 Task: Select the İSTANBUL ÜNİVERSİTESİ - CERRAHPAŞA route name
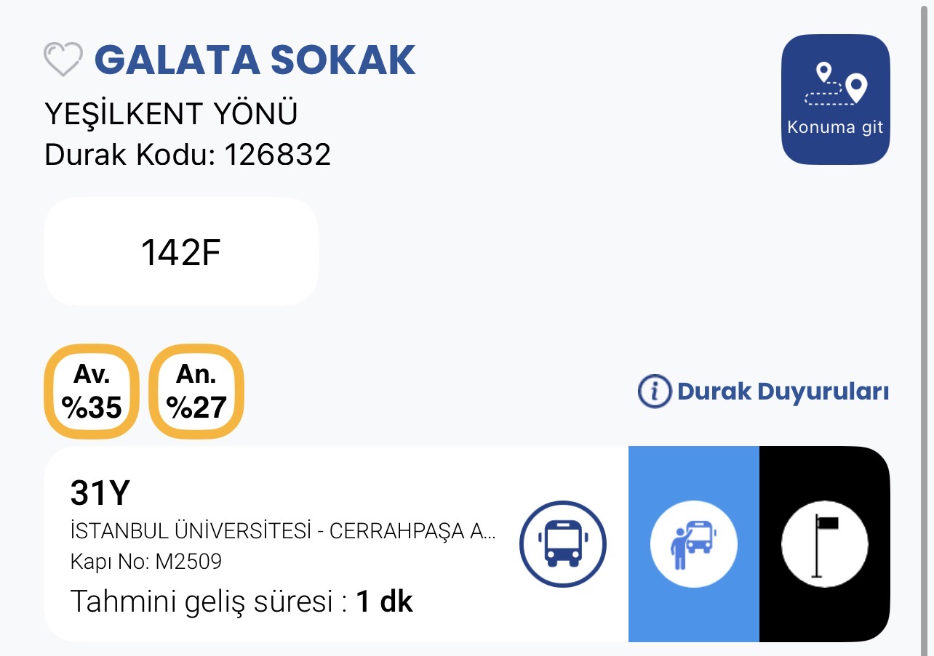284,531
